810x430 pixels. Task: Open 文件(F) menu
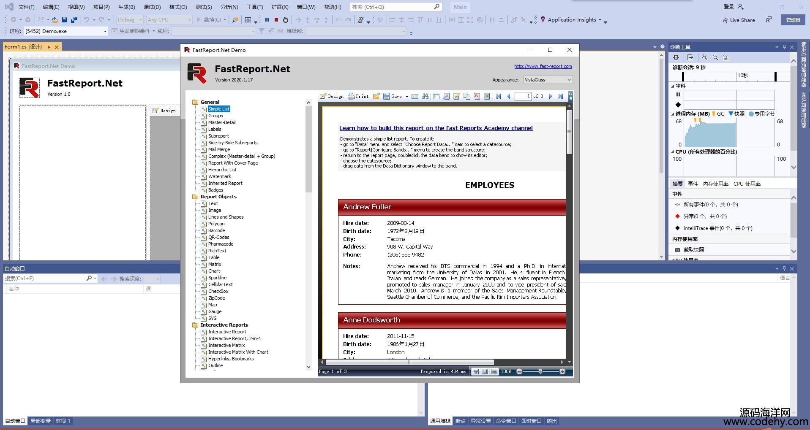pyautogui.click(x=27, y=7)
